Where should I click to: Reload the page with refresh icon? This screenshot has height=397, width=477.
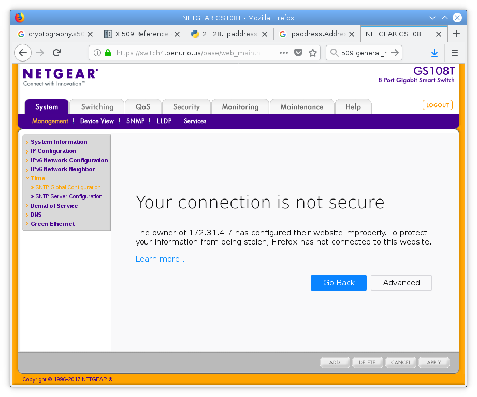click(56, 53)
